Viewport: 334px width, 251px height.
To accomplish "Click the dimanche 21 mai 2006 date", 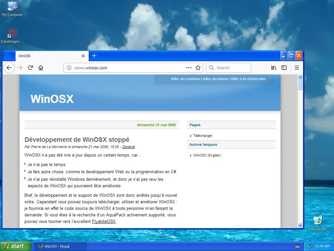I will point(156,125).
